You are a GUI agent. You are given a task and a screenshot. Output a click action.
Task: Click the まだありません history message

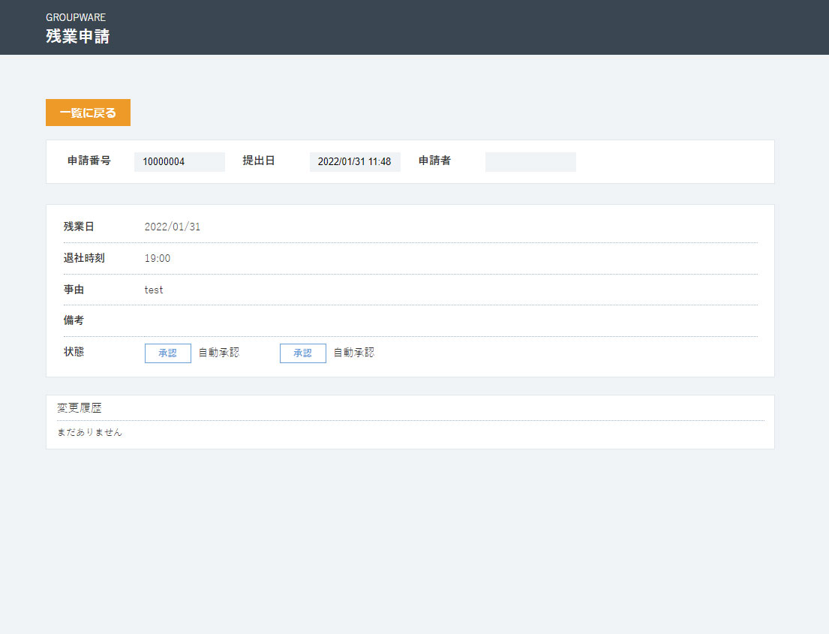click(x=89, y=432)
